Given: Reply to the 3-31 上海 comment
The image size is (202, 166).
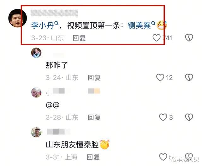Looking at the screenshot, I should pos(93,157).
